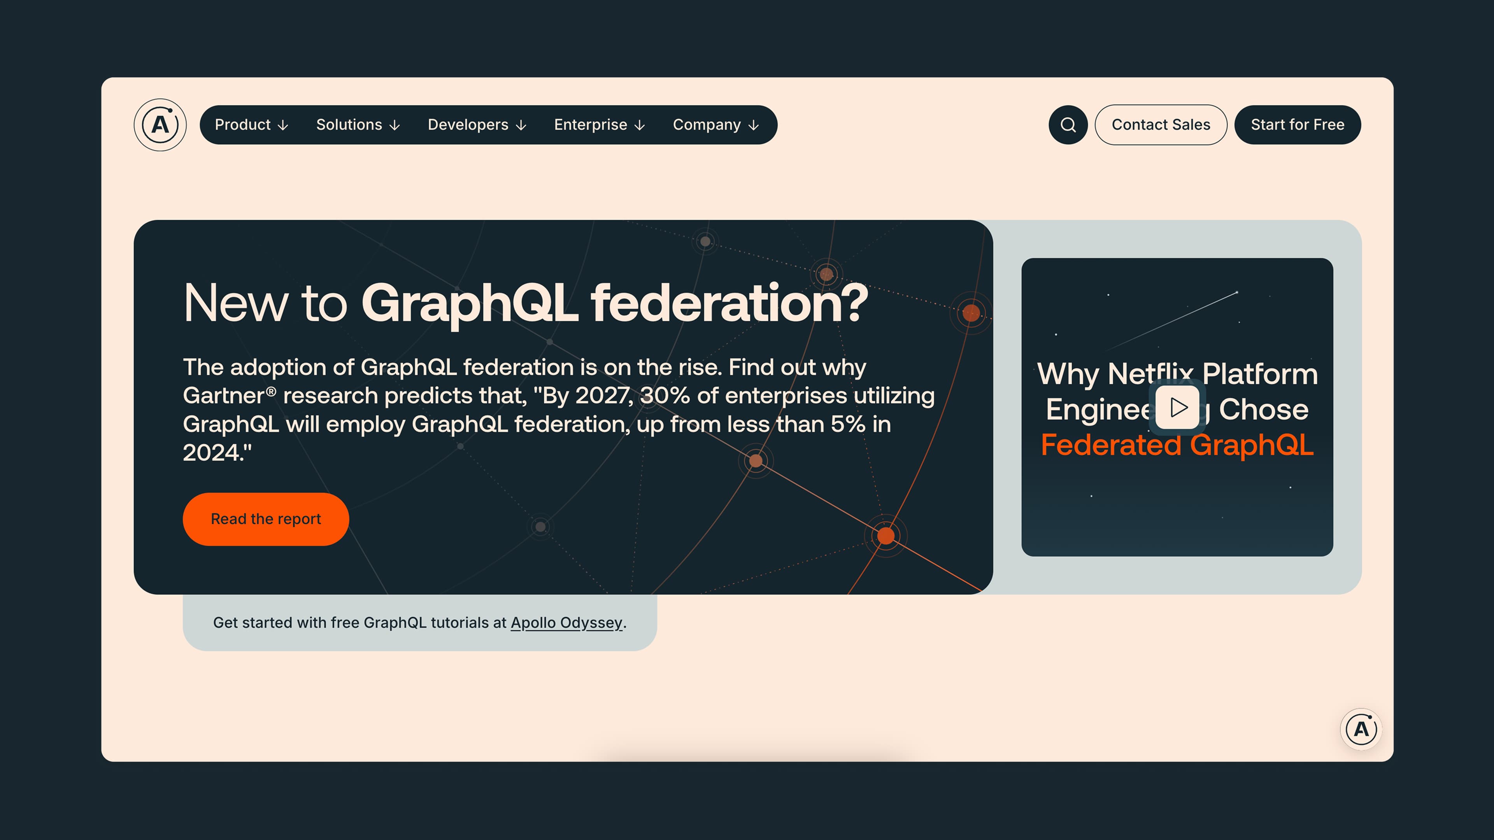This screenshot has width=1494, height=840.
Task: Play the Netflix video
Action: [x=1177, y=407]
